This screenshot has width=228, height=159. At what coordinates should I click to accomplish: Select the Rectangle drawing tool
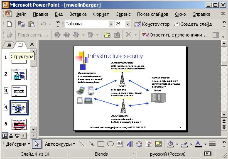tap(101, 144)
